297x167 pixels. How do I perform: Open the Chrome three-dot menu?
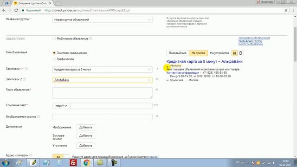click(293, 10)
